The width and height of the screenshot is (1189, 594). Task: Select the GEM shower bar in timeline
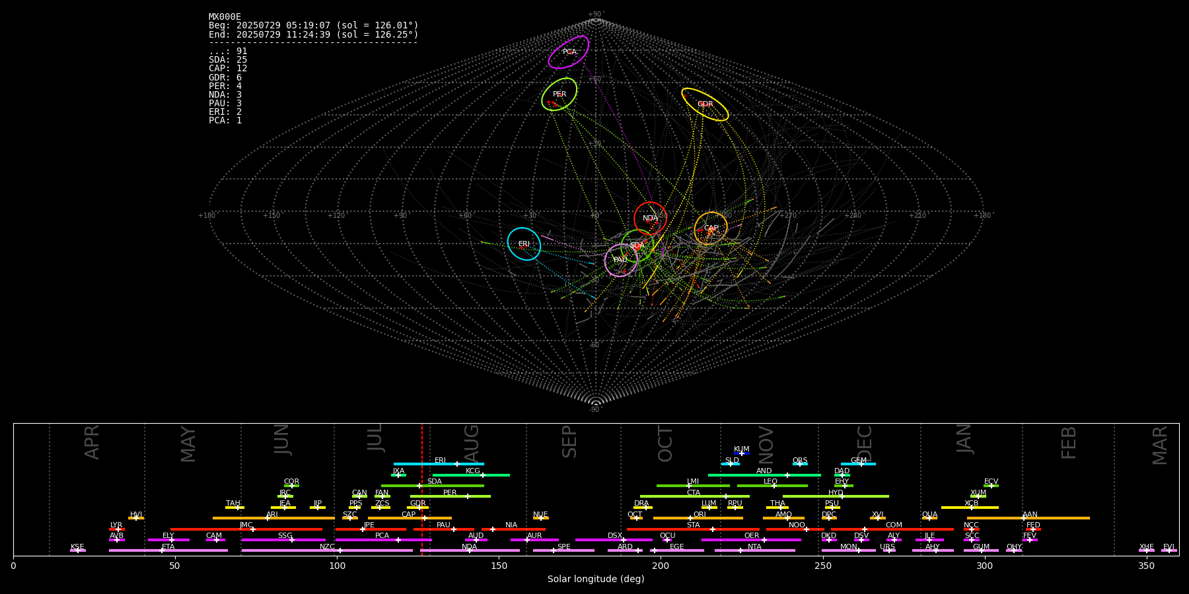858,464
